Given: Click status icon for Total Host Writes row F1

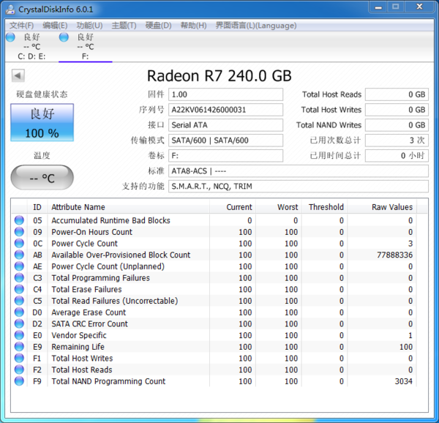Looking at the screenshot, I should pos(19,358).
